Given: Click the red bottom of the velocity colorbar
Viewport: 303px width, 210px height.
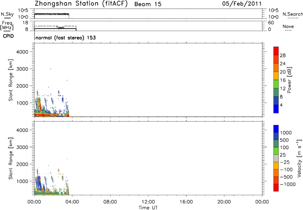Looking at the screenshot, I should pyautogui.click(x=276, y=188).
